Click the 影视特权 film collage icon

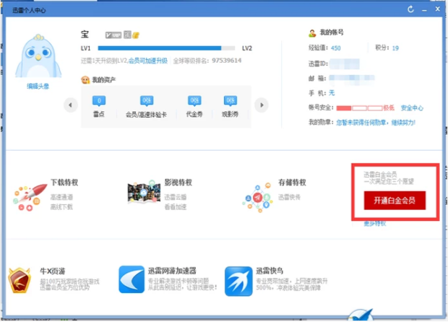[144, 192]
